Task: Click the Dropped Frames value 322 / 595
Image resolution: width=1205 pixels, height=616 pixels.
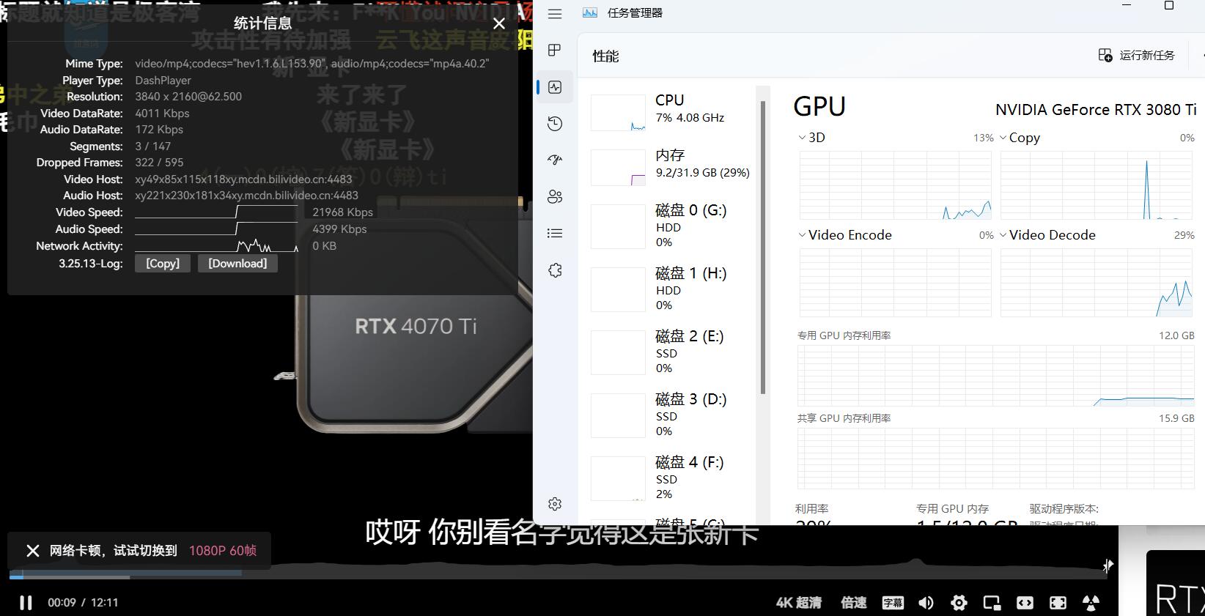Action: pyautogui.click(x=159, y=163)
